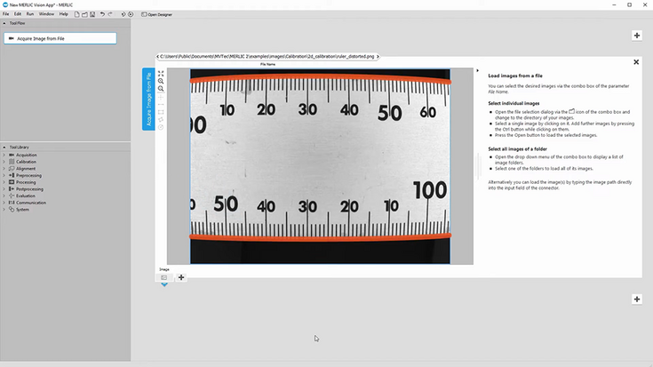Expand the Alignment category chevron
Viewport: 653px width, 367px height.
[4, 169]
